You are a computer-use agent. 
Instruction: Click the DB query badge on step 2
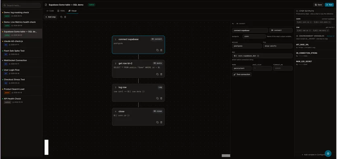pos(158,63)
